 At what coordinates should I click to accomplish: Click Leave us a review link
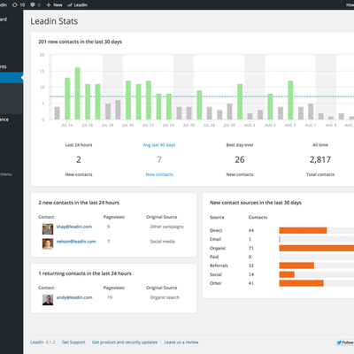tap(181, 342)
